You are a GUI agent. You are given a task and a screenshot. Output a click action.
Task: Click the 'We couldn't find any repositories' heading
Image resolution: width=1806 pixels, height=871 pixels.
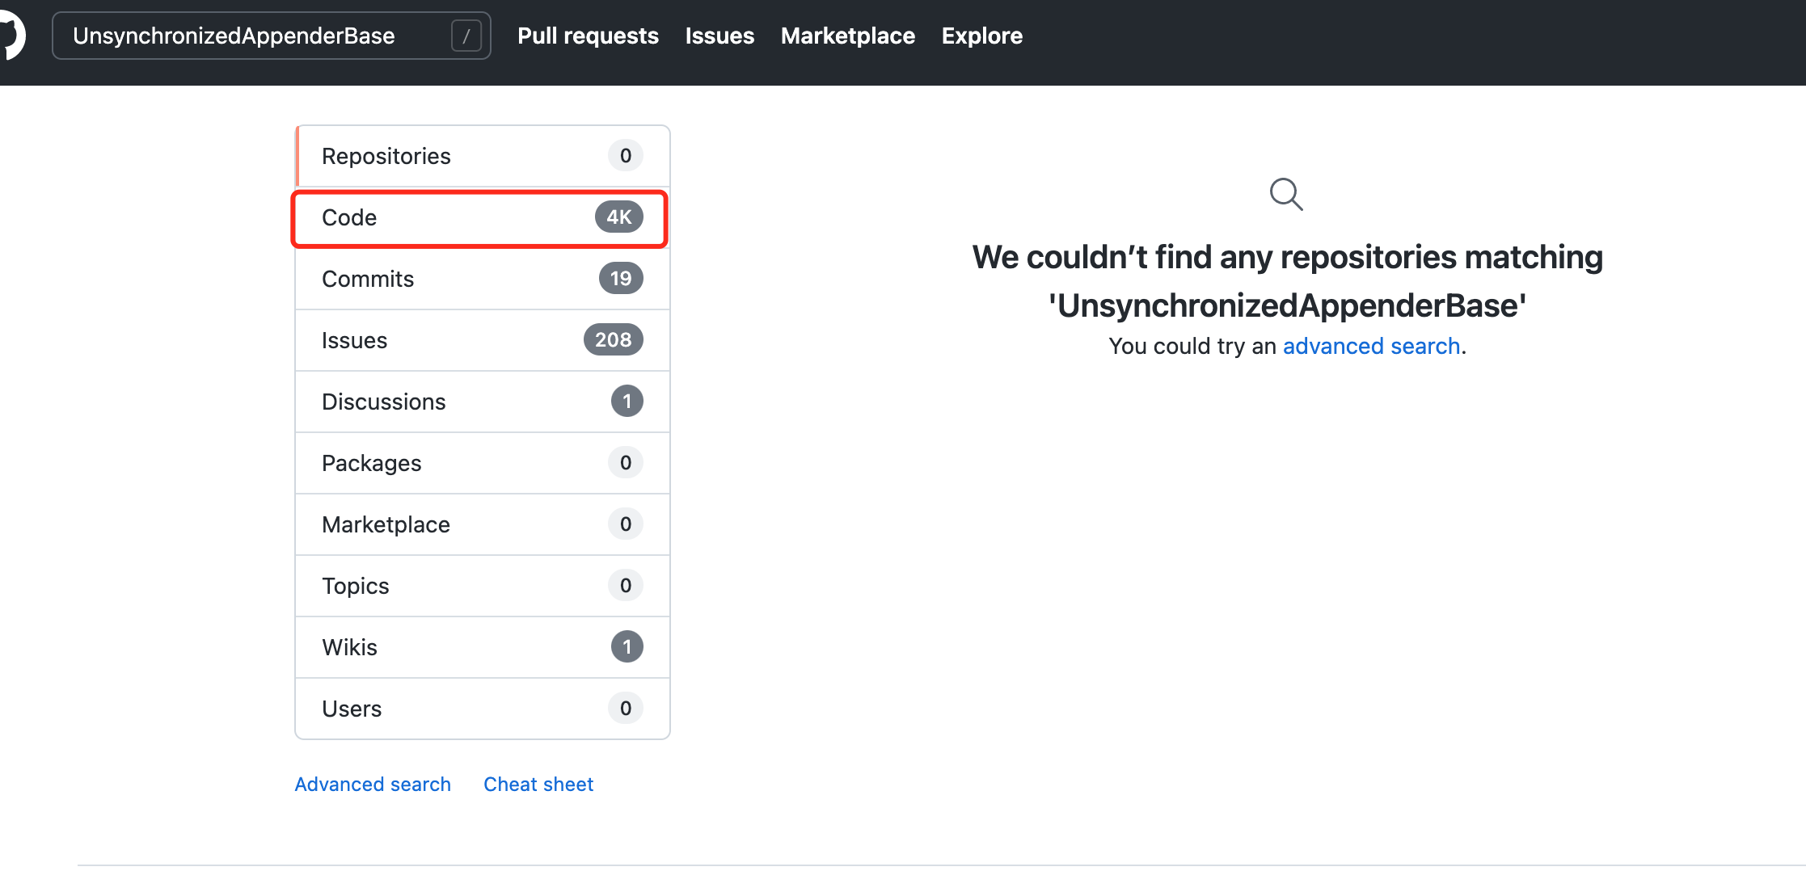pos(1287,281)
